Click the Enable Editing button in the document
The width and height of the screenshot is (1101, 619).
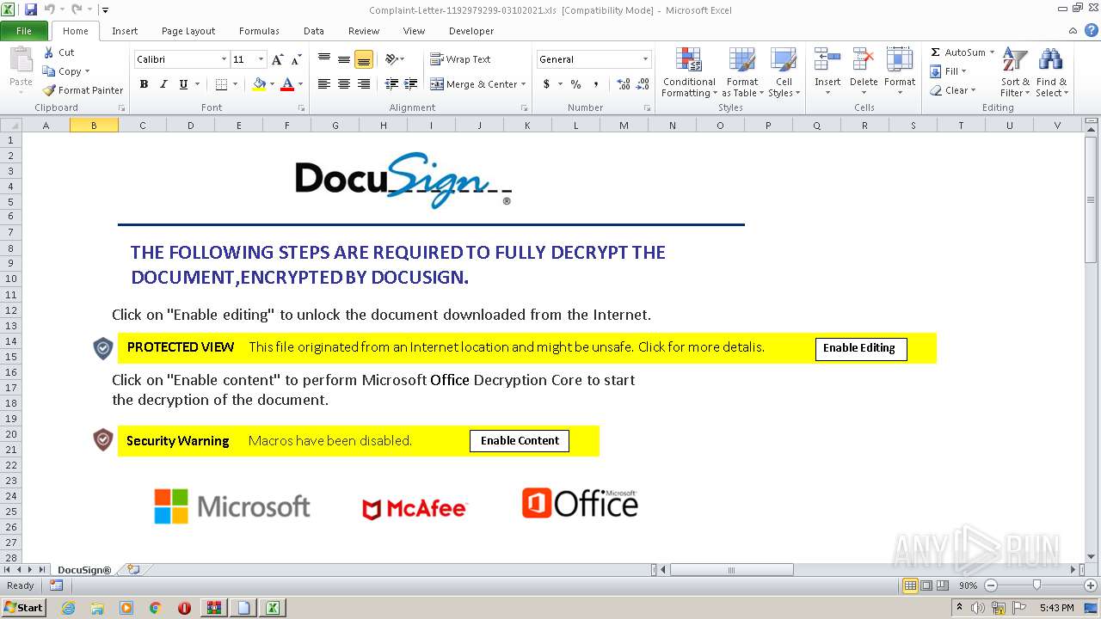(x=861, y=348)
